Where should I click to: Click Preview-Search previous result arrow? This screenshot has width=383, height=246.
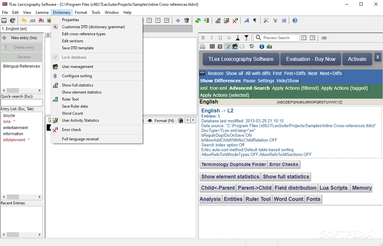pos(304,38)
